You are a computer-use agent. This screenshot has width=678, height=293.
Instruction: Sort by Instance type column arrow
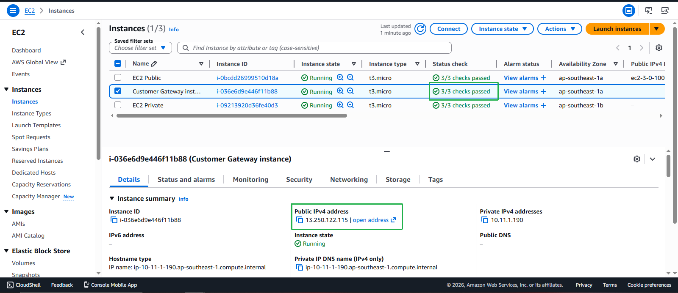pyautogui.click(x=417, y=64)
